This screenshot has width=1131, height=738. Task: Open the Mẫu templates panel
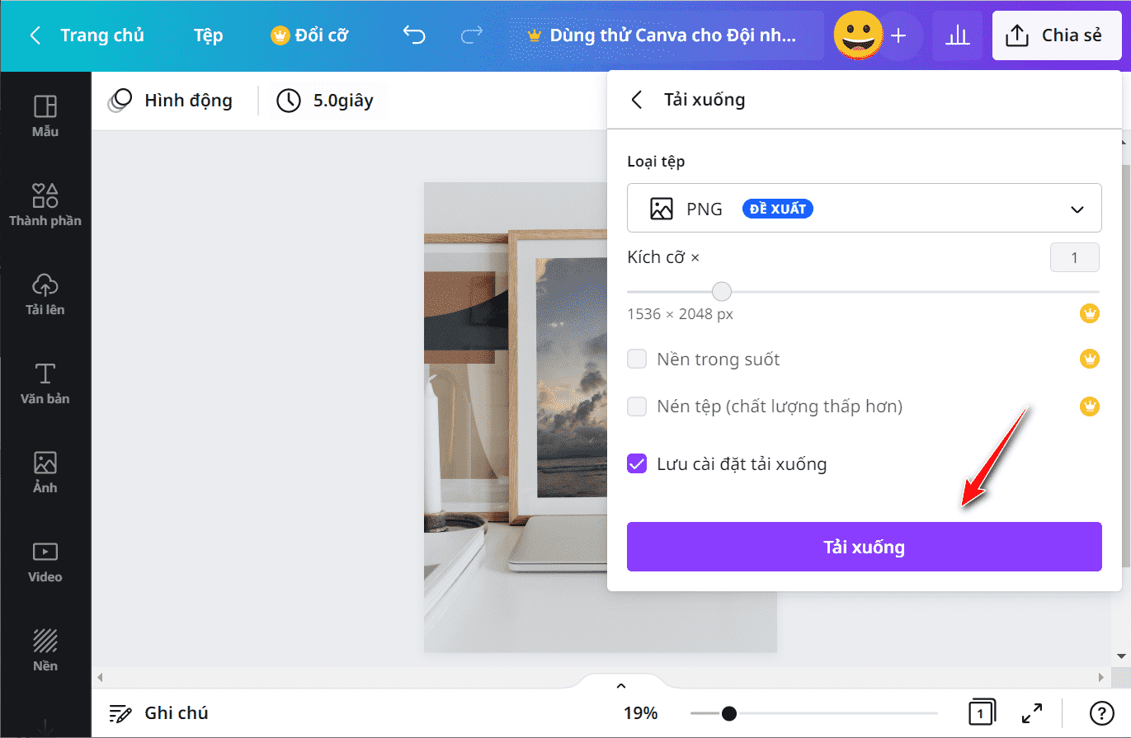[x=45, y=116]
